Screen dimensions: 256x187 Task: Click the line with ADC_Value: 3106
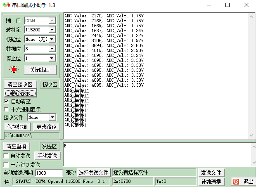(x=104, y=40)
